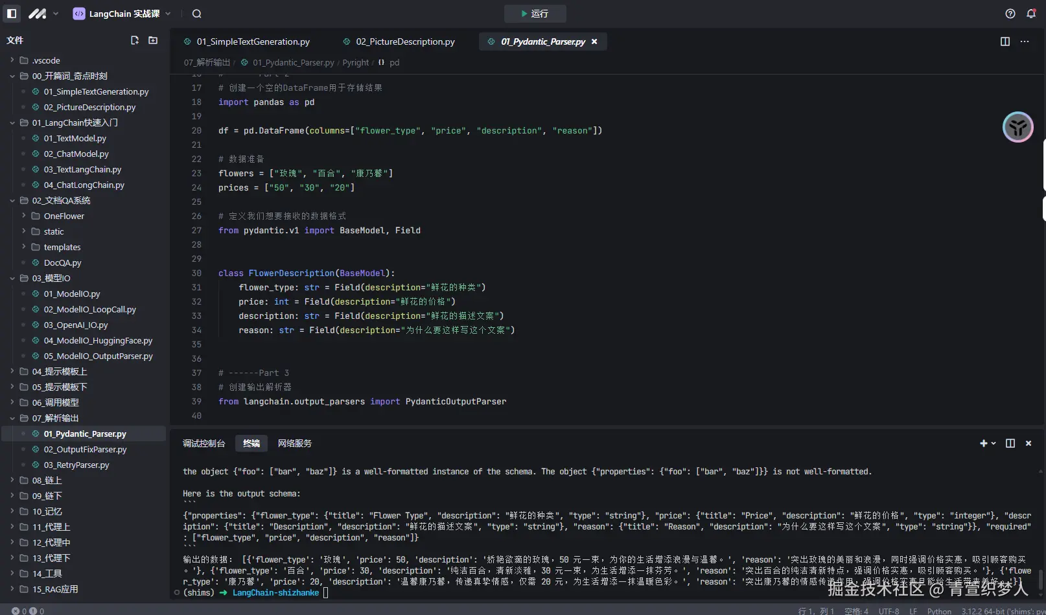This screenshot has width=1046, height=615.
Task: Click the 运行 run button
Action: [535, 14]
